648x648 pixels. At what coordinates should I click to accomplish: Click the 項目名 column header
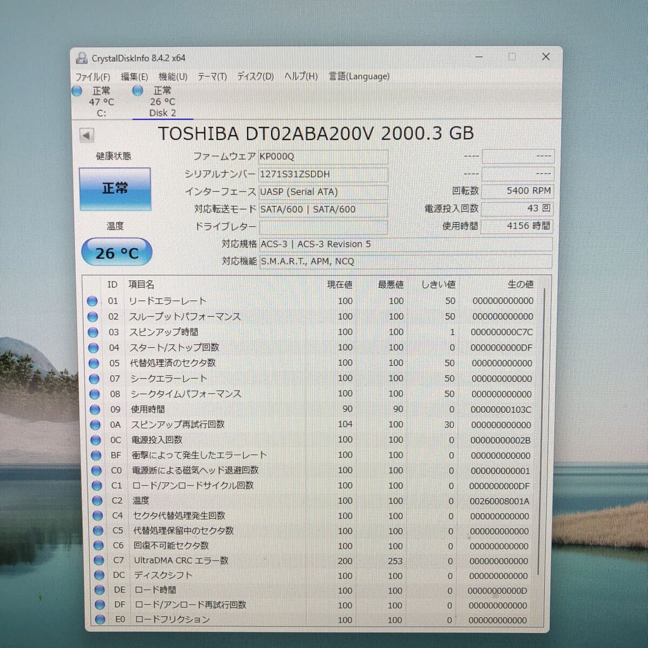point(141,285)
